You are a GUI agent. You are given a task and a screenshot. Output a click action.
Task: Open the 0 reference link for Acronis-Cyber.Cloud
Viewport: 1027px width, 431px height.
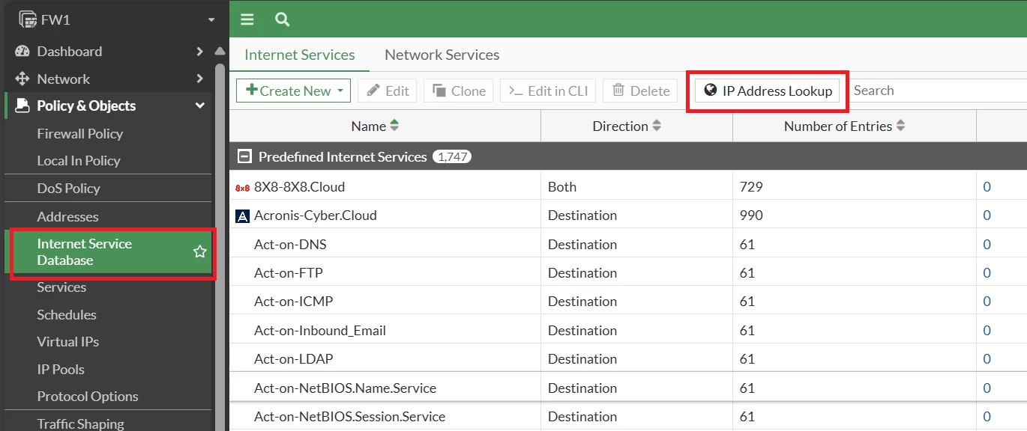click(987, 215)
